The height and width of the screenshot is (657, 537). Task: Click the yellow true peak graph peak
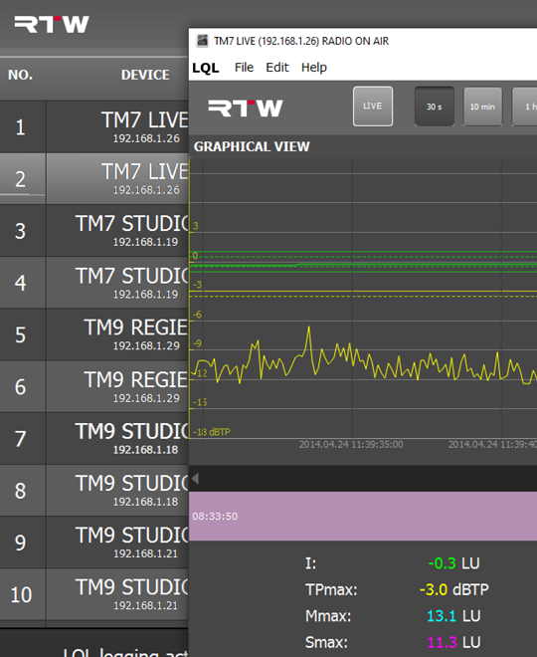309,328
